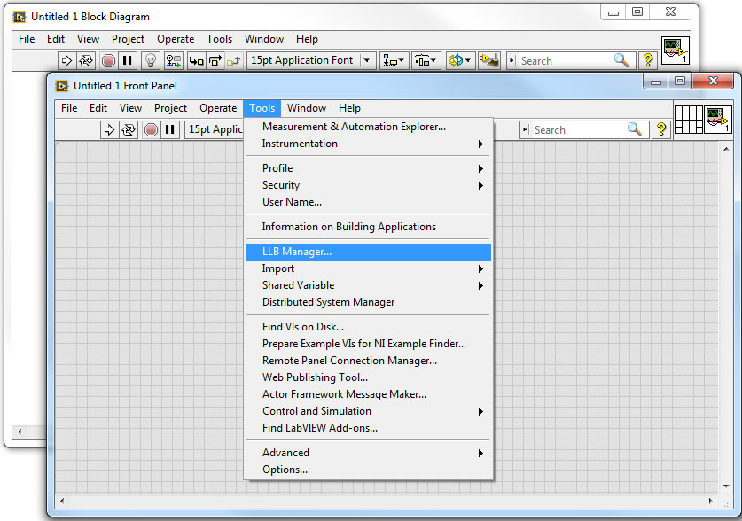Open the Operate menu in Front Panel
Image resolution: width=742 pixels, height=521 pixels.
point(218,108)
